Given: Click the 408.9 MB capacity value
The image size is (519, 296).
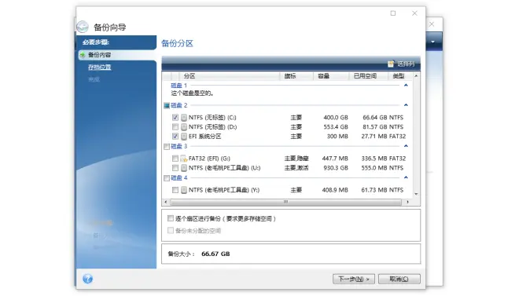Looking at the screenshot, I should coord(335,190).
